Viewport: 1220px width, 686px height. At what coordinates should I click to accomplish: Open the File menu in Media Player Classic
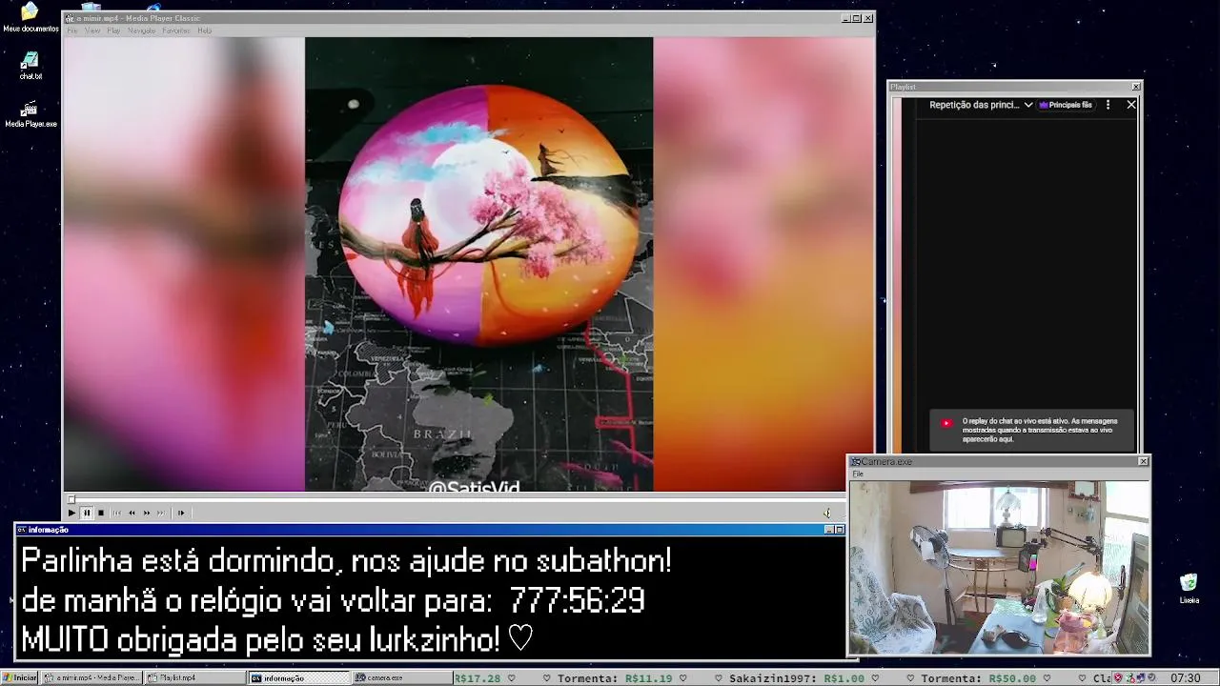coord(72,30)
